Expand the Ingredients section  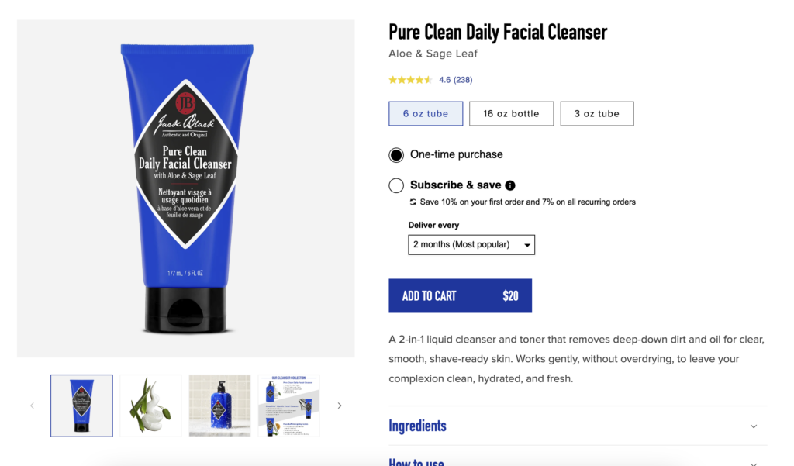(578, 426)
